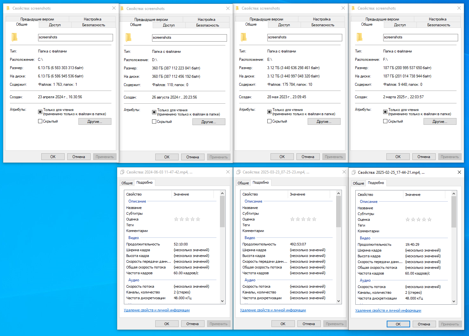
Task: Switch to 'Общие' tab in the 2025-03-23 properties window
Action: pyautogui.click(x=243, y=183)
